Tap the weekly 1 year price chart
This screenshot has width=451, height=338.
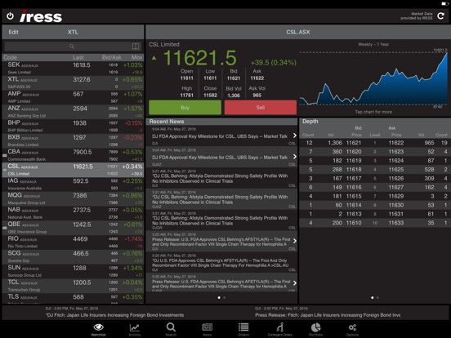pyautogui.click(x=373, y=78)
